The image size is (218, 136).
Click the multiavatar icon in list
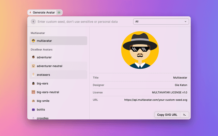pyautogui.click(x=33, y=41)
